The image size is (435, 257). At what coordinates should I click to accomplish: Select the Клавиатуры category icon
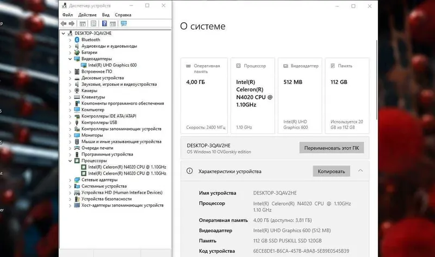[77, 97]
